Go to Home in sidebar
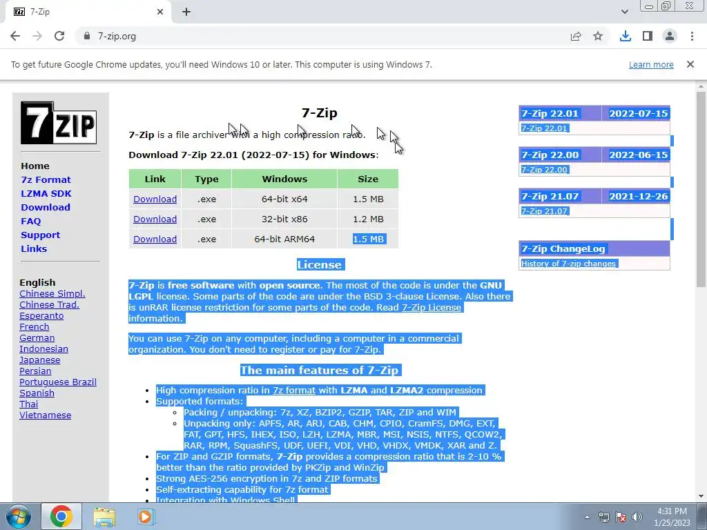This screenshot has height=530, width=707. pyautogui.click(x=35, y=166)
